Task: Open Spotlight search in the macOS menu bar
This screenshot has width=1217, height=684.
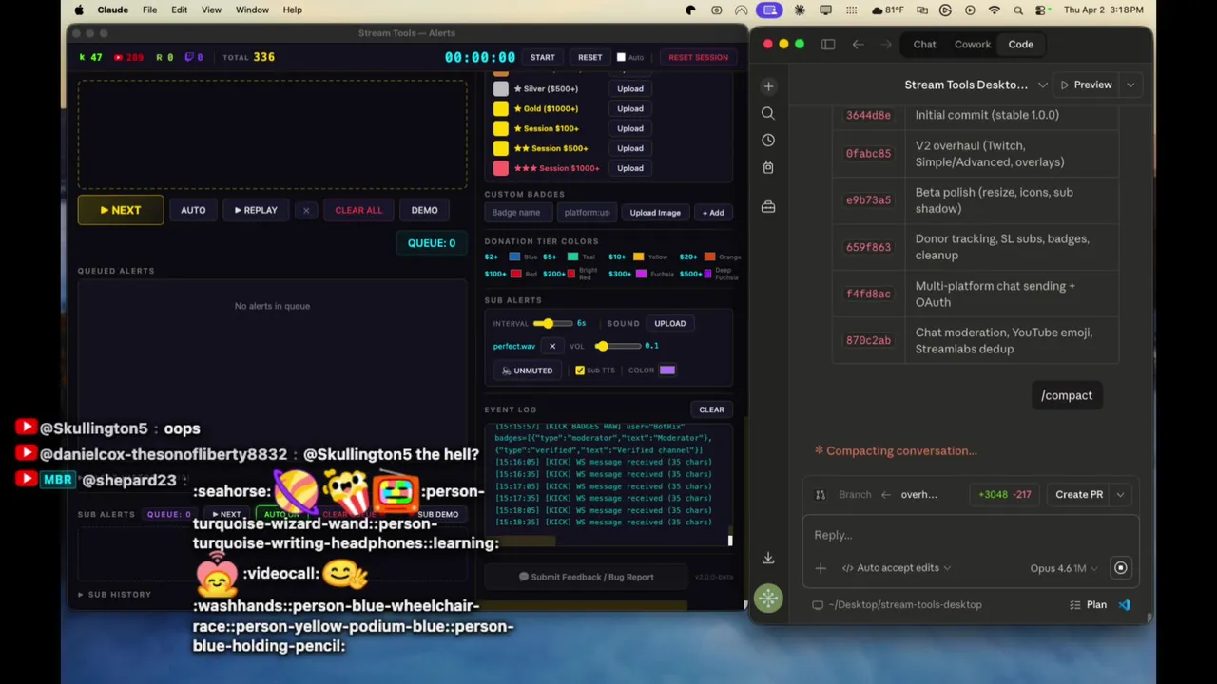Action: 1018,10
